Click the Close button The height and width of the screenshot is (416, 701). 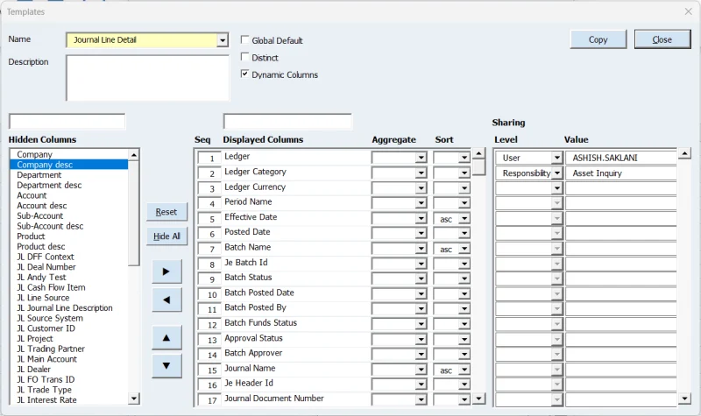pos(662,39)
